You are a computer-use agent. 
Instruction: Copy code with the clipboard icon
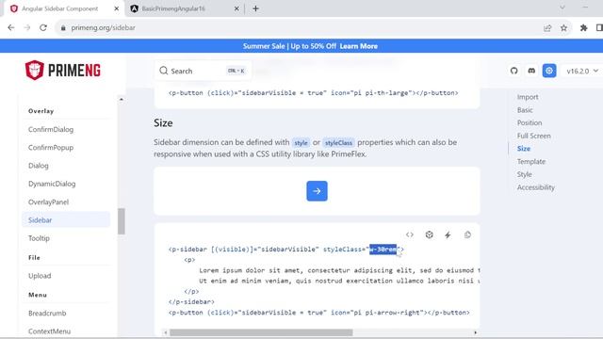coord(467,234)
